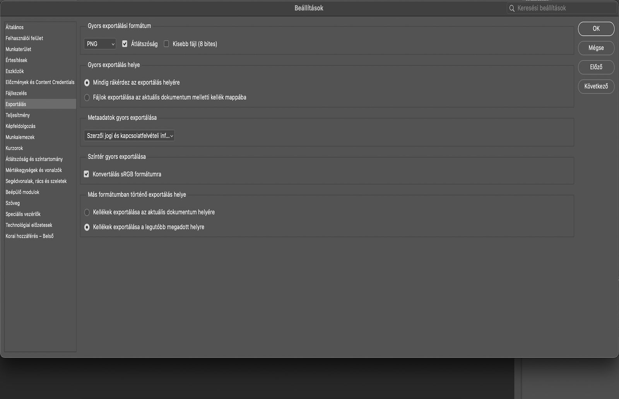Open the Speciális vezérlők category
This screenshot has width=619, height=399.
[x=40, y=214]
